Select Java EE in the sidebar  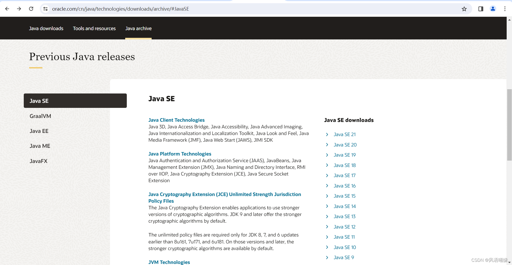(39, 131)
